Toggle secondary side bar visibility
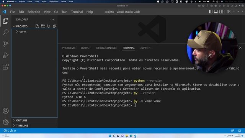 click(221, 12)
